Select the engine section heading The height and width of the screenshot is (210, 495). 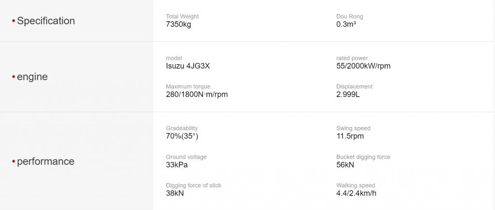point(32,77)
